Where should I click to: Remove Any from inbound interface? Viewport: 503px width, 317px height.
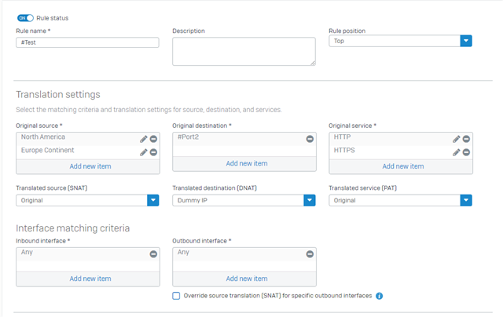(x=154, y=254)
